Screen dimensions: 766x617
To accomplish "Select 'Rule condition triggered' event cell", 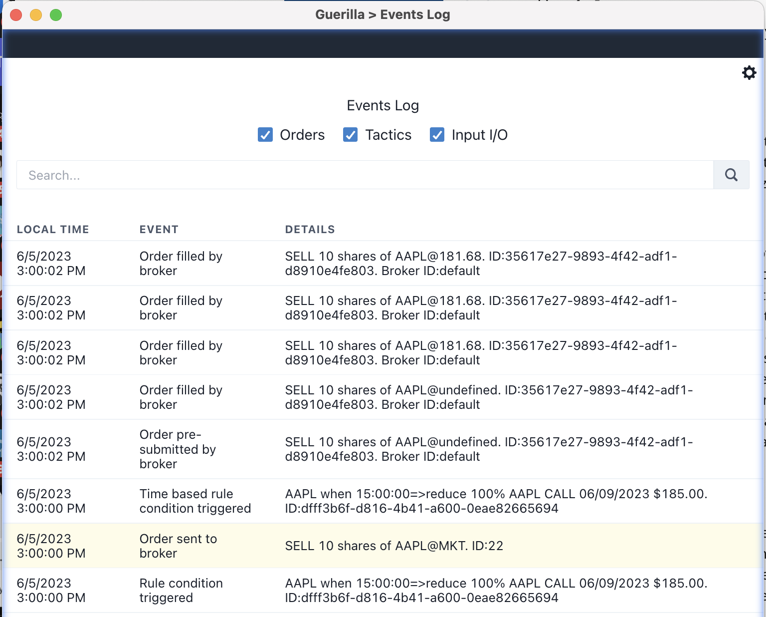I will tap(181, 591).
